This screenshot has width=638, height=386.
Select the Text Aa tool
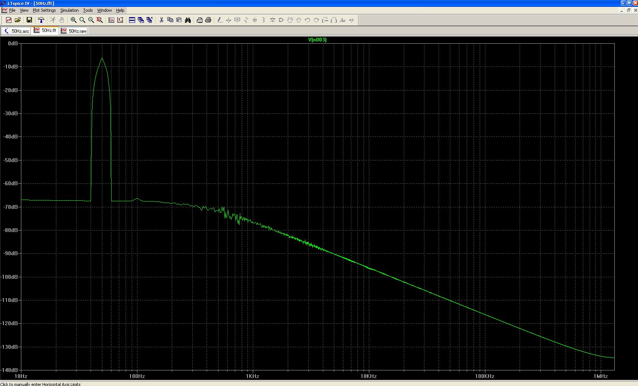click(343, 20)
